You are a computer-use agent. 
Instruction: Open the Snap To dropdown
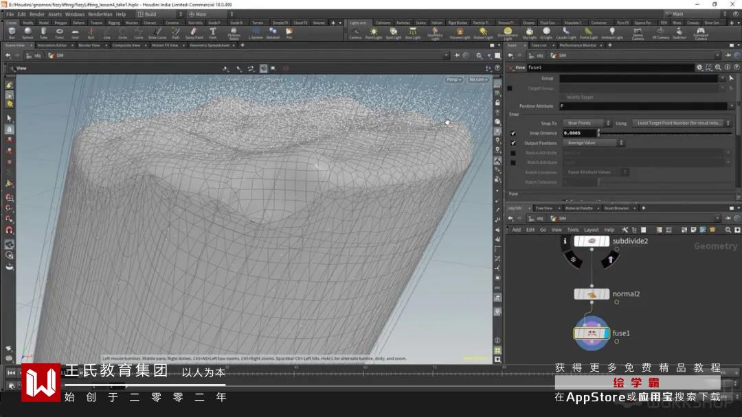point(585,123)
